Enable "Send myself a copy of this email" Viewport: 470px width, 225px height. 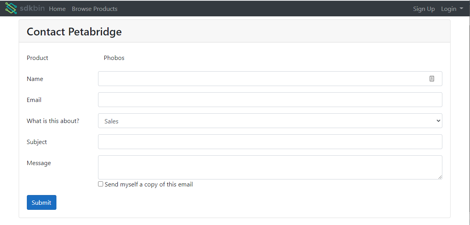pos(100,184)
